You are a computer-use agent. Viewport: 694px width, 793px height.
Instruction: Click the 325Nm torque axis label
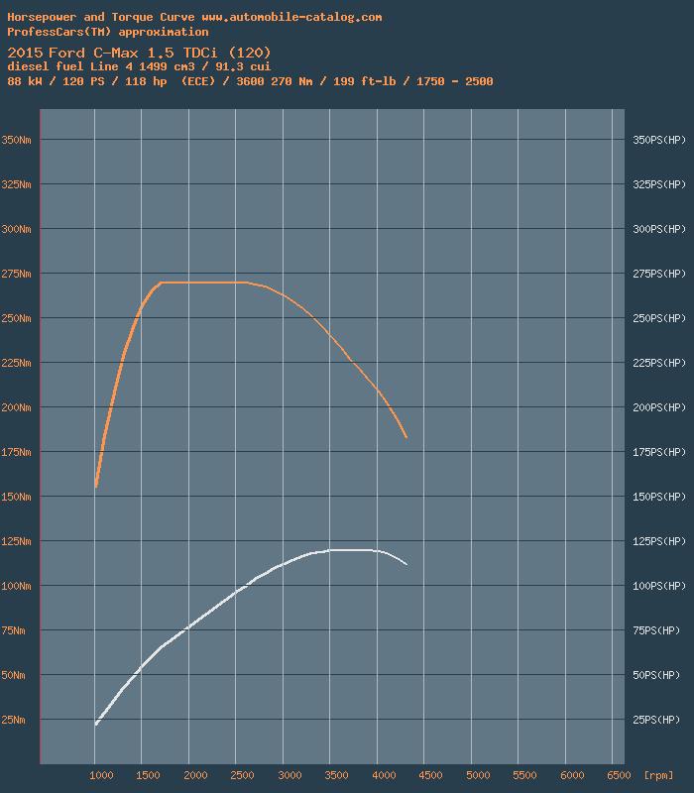click(x=16, y=184)
